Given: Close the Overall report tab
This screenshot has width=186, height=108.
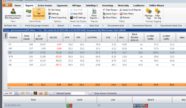Looking at the screenshot, I should point(69,25).
